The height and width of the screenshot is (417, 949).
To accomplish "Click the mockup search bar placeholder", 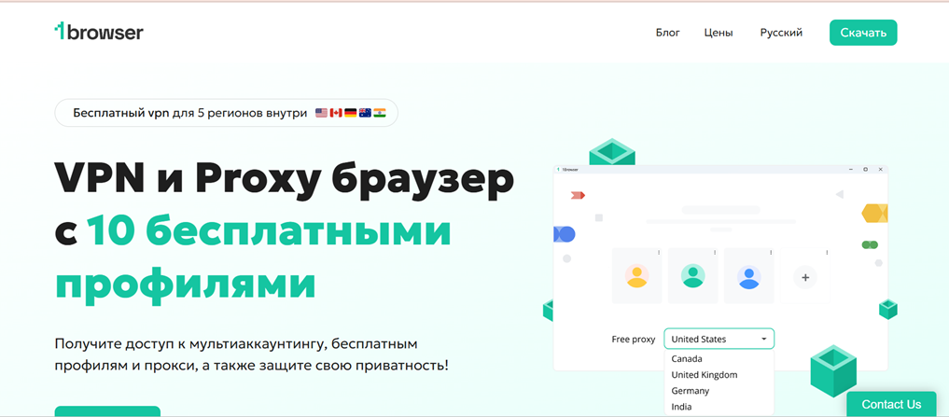I will pyautogui.click(x=720, y=210).
